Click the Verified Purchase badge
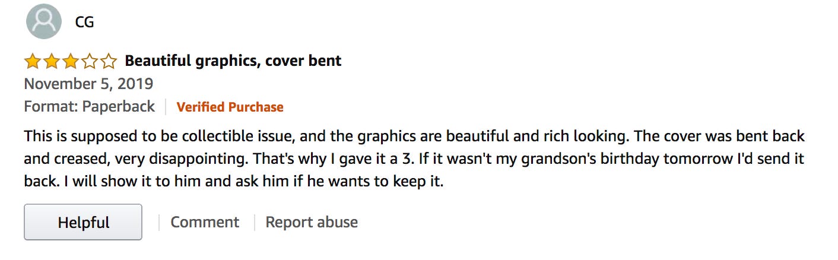 click(x=230, y=107)
